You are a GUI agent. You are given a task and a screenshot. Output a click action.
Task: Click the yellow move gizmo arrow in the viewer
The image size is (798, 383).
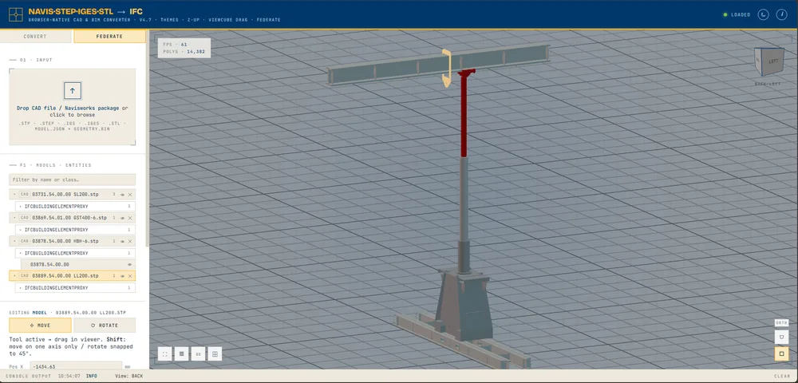(x=447, y=68)
